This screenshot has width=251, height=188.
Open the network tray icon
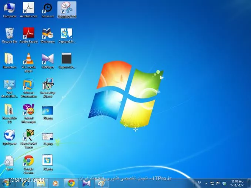click(x=212, y=183)
